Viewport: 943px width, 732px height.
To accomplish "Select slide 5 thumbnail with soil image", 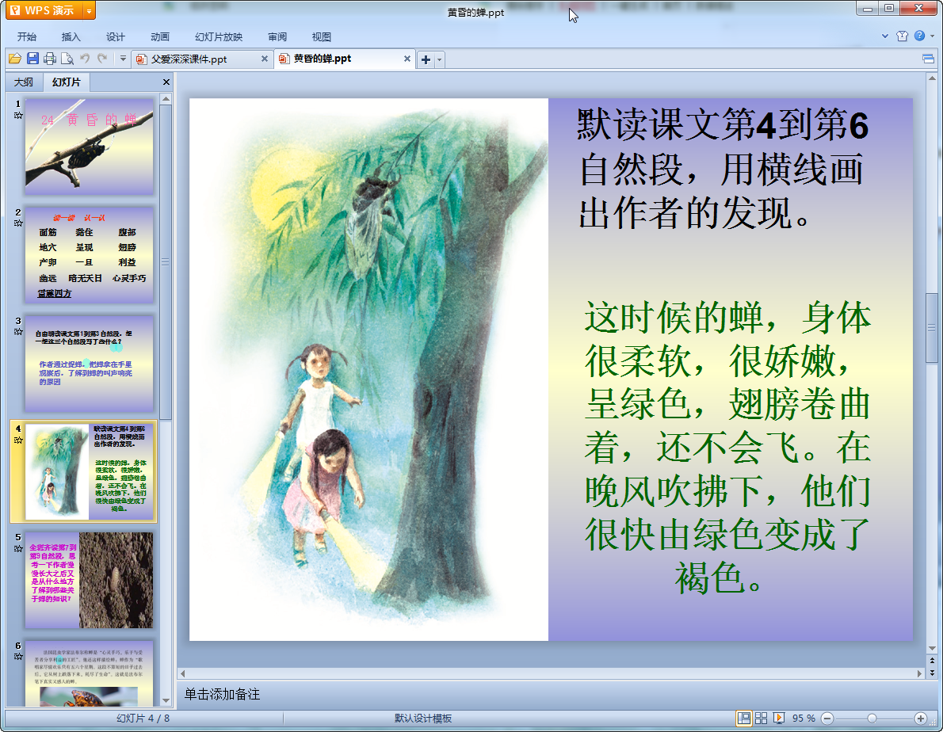I will [x=89, y=580].
